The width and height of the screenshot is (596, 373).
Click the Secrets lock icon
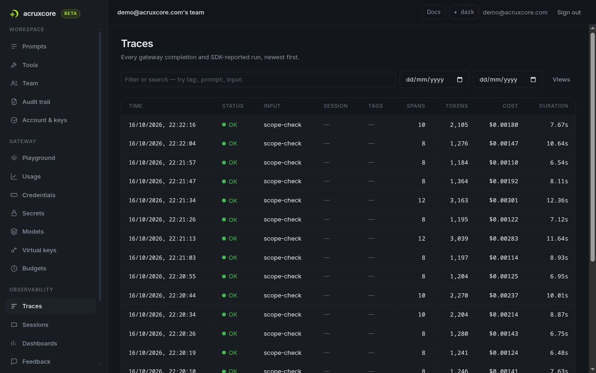[x=14, y=214]
